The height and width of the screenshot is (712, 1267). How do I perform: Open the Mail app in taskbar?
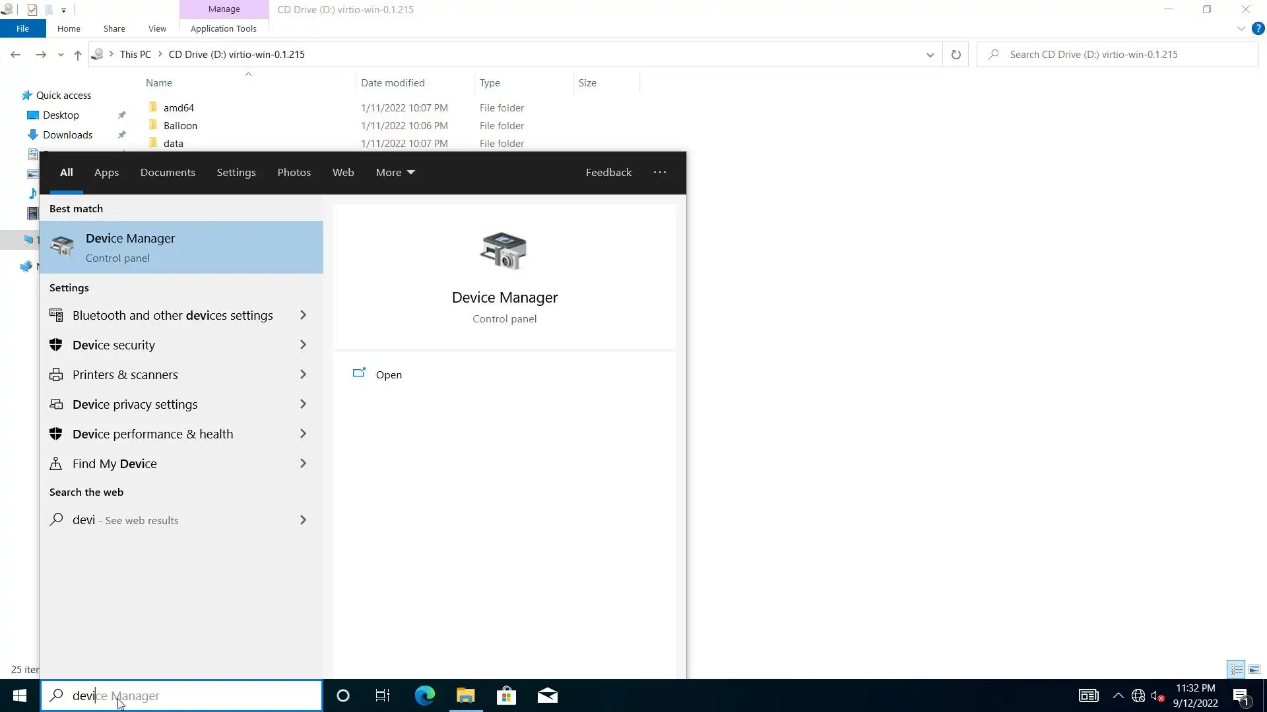click(547, 696)
